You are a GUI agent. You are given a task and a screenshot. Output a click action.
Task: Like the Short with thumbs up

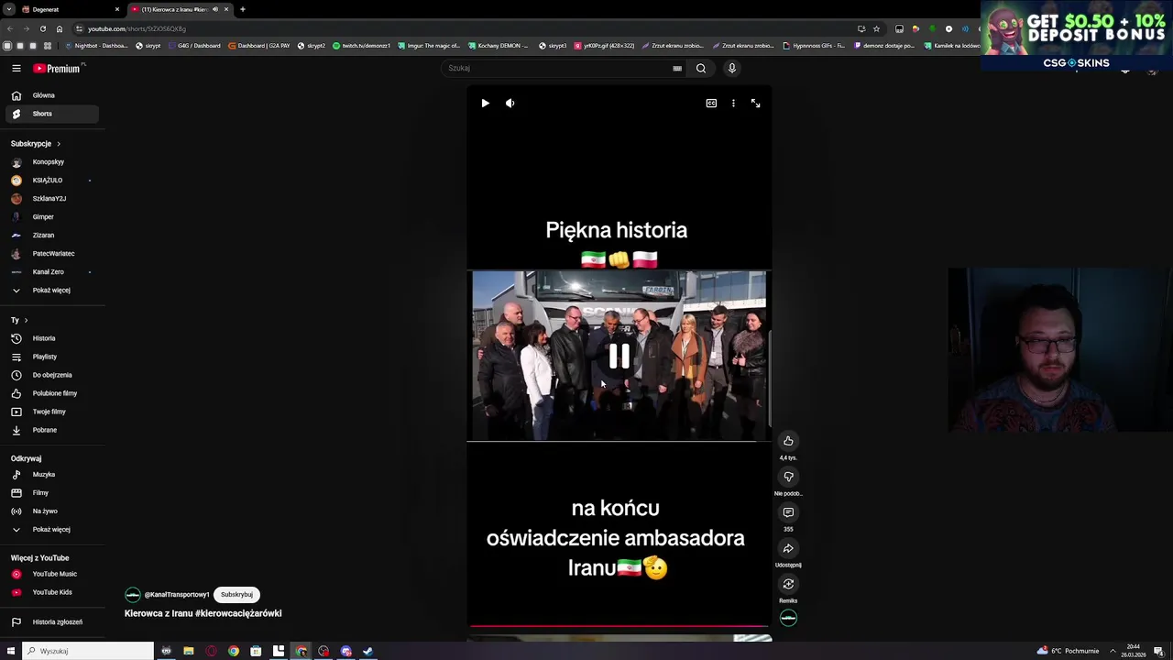[x=788, y=441]
